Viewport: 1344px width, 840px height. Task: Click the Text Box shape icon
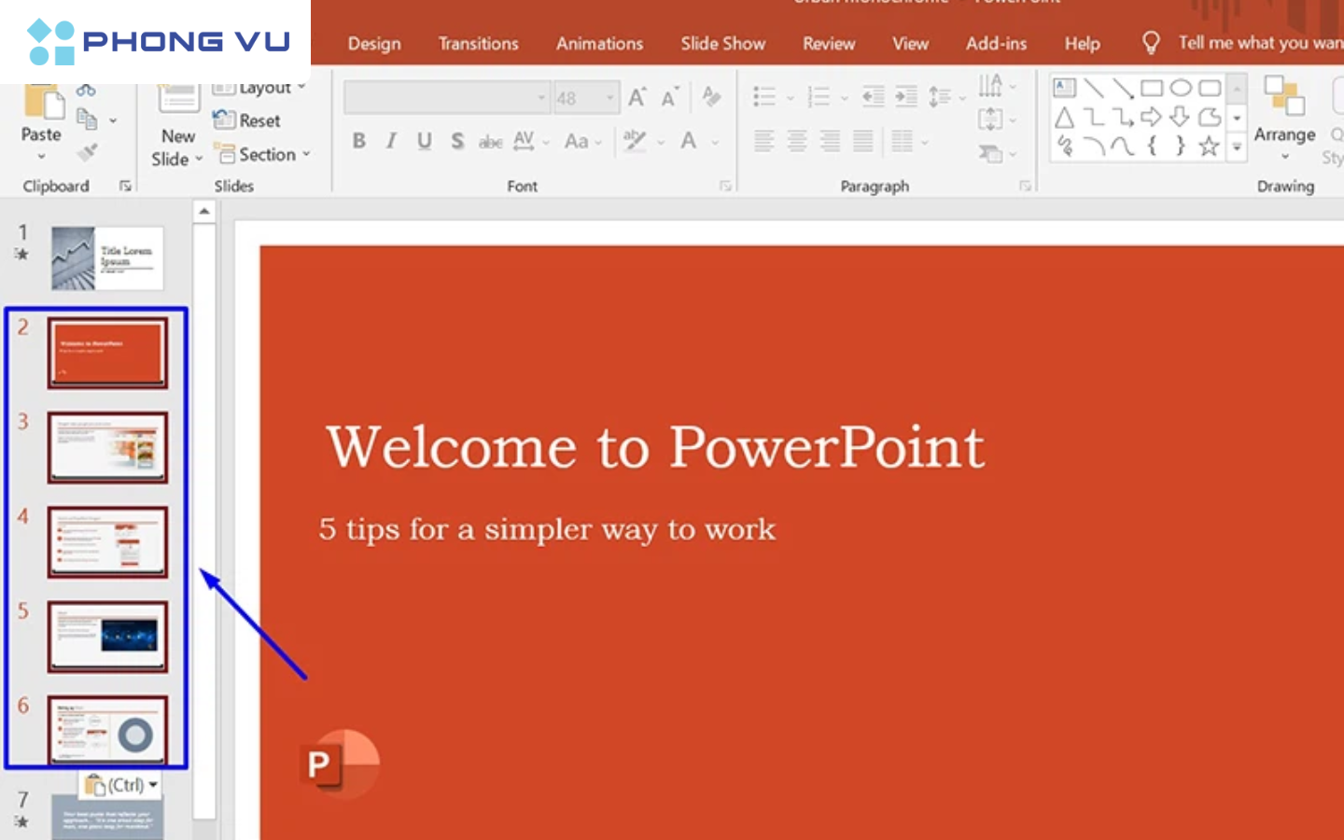click(1065, 89)
